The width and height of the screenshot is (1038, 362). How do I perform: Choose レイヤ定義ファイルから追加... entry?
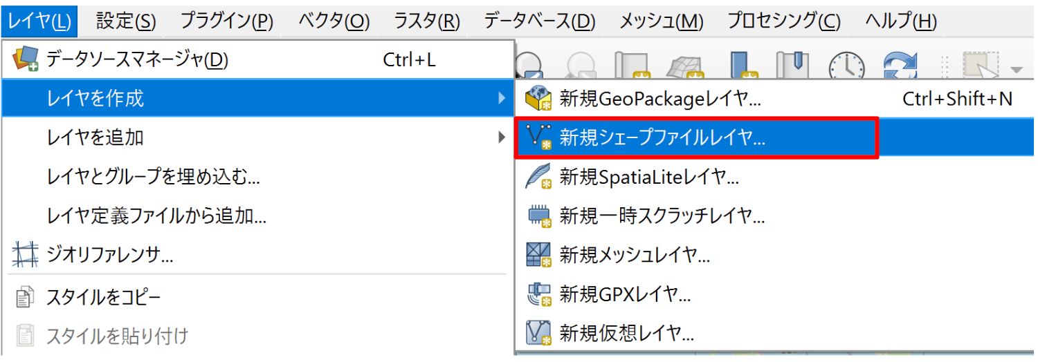point(258,216)
